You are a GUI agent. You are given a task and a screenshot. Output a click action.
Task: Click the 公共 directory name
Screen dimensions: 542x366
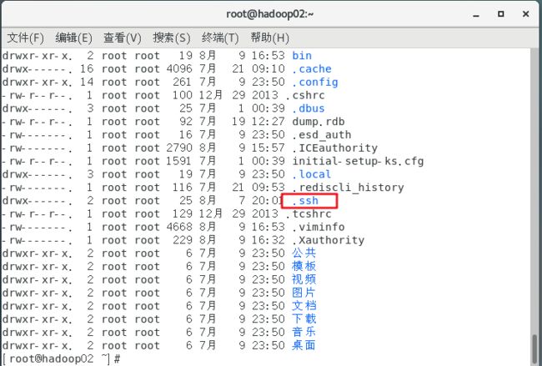(304, 253)
